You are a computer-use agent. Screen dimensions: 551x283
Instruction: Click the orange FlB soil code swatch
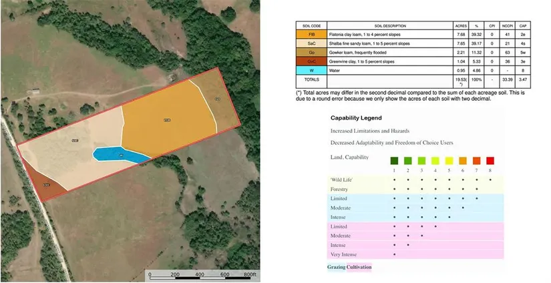coord(312,33)
